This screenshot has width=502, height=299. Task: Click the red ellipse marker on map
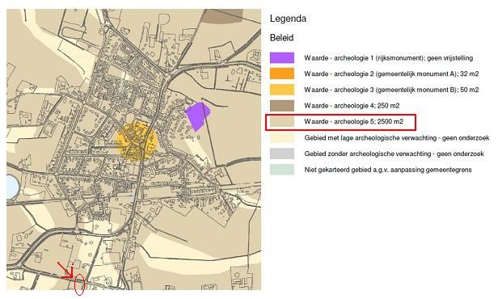[79, 284]
